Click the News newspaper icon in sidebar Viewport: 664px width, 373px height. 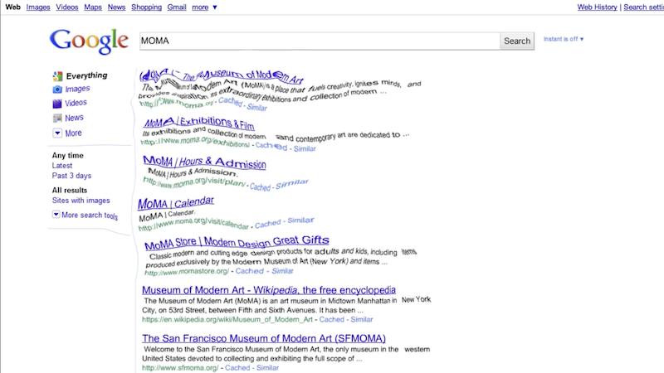point(57,118)
